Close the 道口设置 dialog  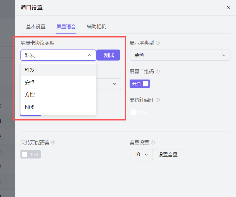[x=228, y=7]
